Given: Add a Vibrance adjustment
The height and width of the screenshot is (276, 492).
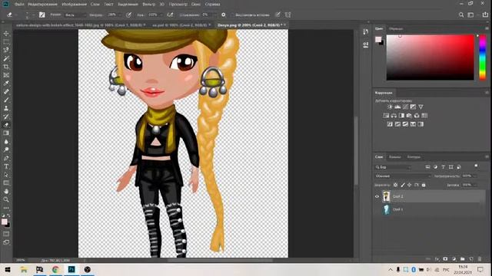Looking at the screenshot, I should coord(421,107).
